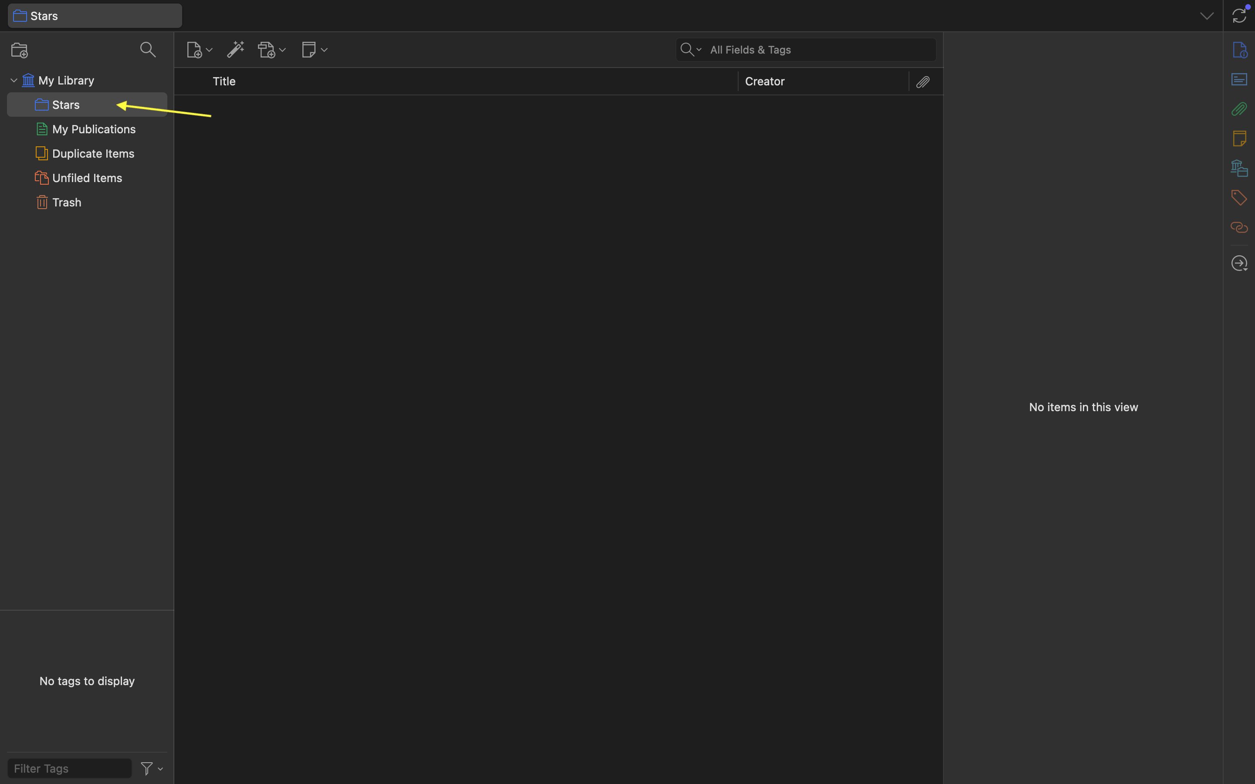The width and height of the screenshot is (1255, 784).
Task: Open Unfiled Items
Action: tap(87, 178)
